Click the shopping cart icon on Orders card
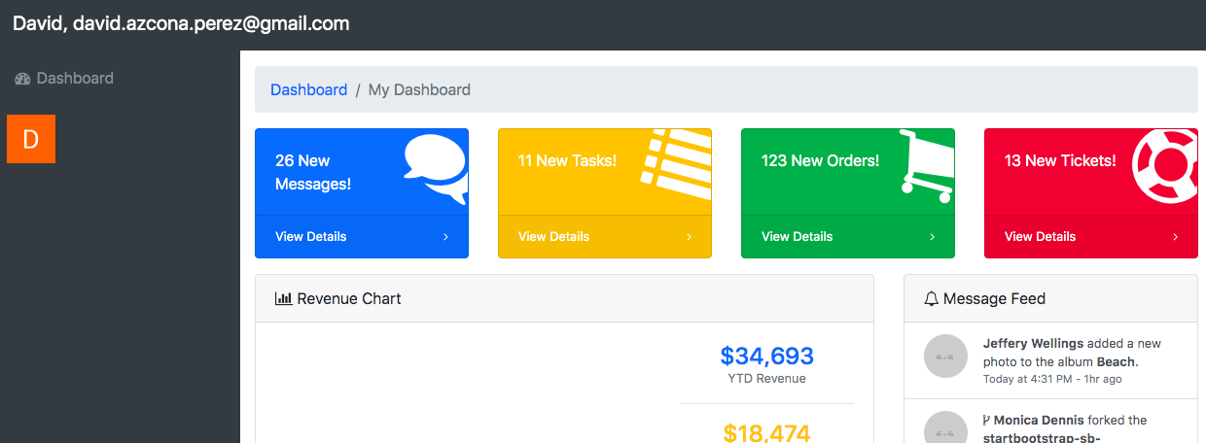This screenshot has width=1206, height=443. (x=927, y=166)
